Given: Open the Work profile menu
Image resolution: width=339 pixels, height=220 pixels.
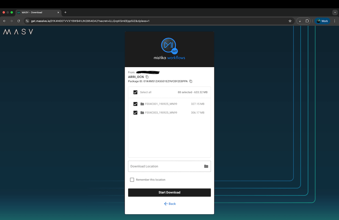Looking at the screenshot, I should coord(322,21).
